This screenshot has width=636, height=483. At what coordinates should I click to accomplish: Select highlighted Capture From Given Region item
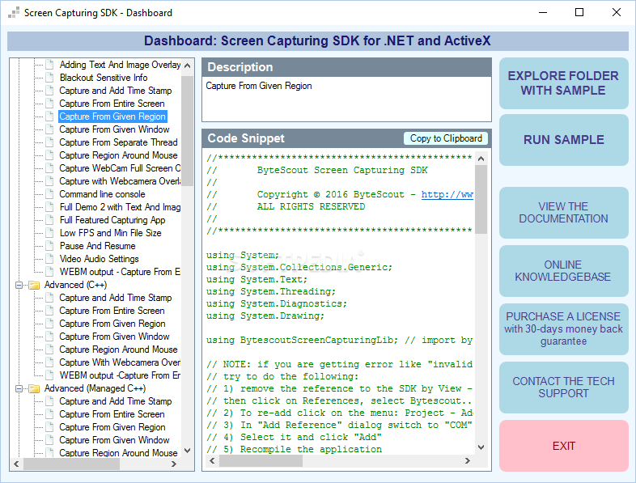click(x=112, y=117)
